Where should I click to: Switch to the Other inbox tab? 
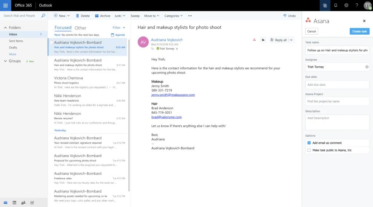click(81, 28)
